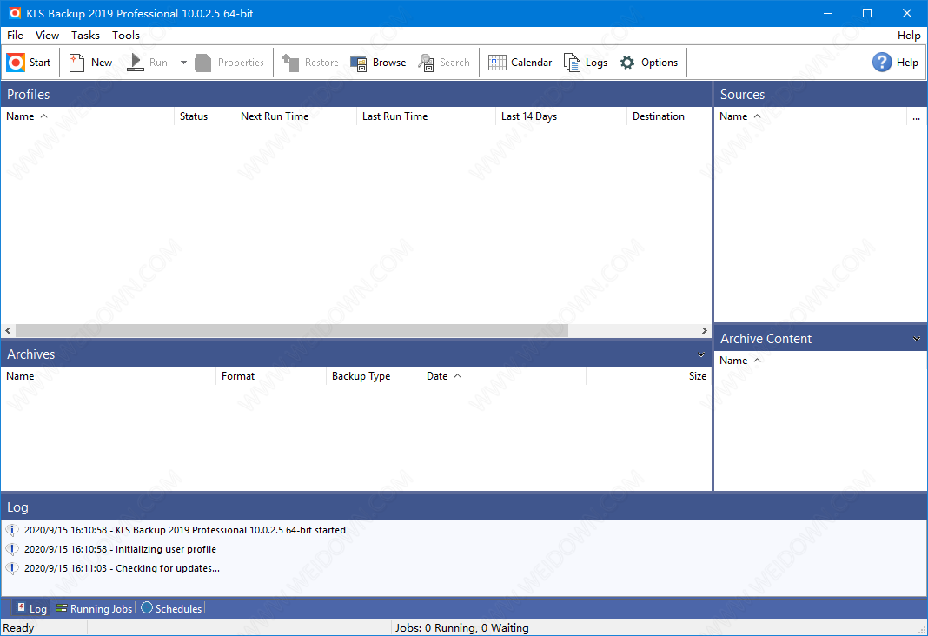The width and height of the screenshot is (928, 636).
Task: Open profile Properties from toolbar
Action: tap(229, 62)
